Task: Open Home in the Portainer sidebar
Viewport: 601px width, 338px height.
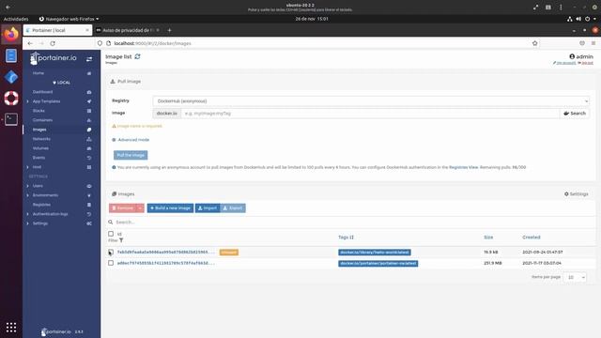Action: tap(39, 73)
